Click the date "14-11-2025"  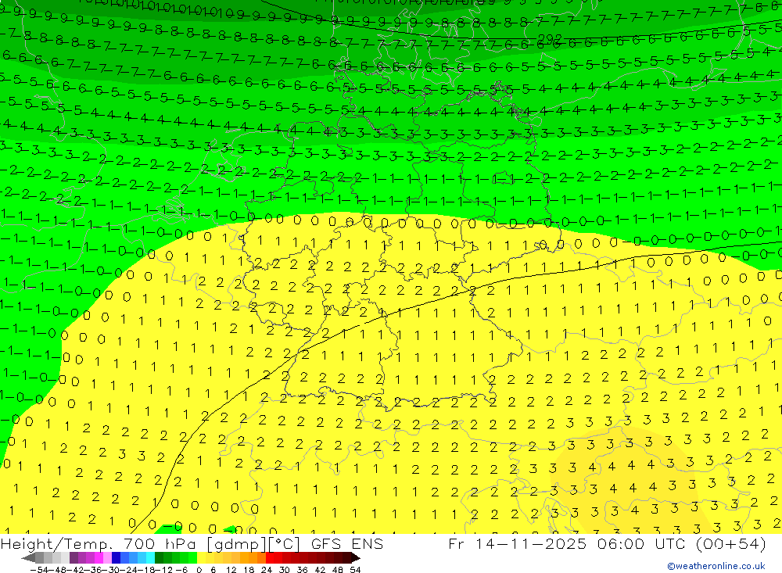tap(531, 544)
